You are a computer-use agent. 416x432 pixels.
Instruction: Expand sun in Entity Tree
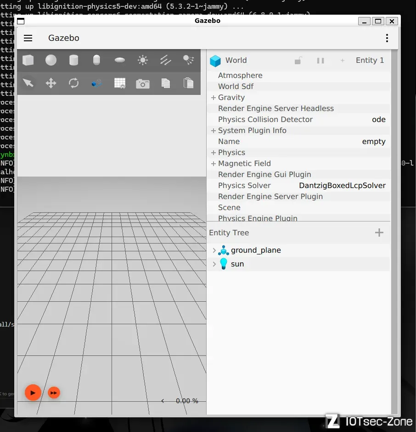pyautogui.click(x=214, y=264)
